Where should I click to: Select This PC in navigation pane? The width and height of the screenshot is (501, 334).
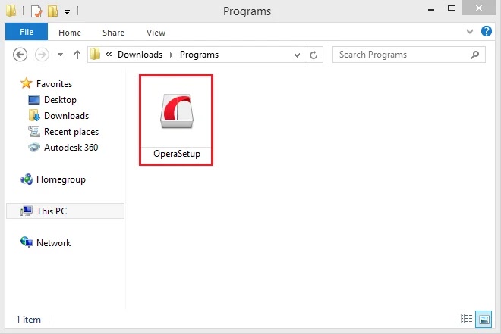(65, 211)
